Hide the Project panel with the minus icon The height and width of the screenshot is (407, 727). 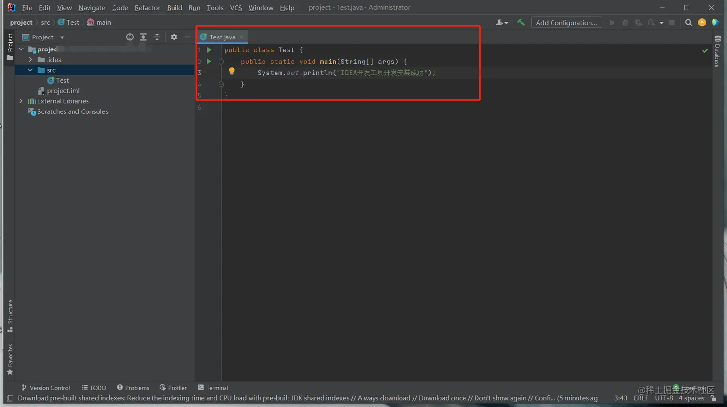point(188,37)
